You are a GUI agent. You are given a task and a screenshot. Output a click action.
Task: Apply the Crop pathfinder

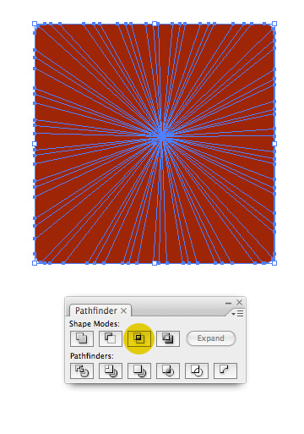coord(168,371)
